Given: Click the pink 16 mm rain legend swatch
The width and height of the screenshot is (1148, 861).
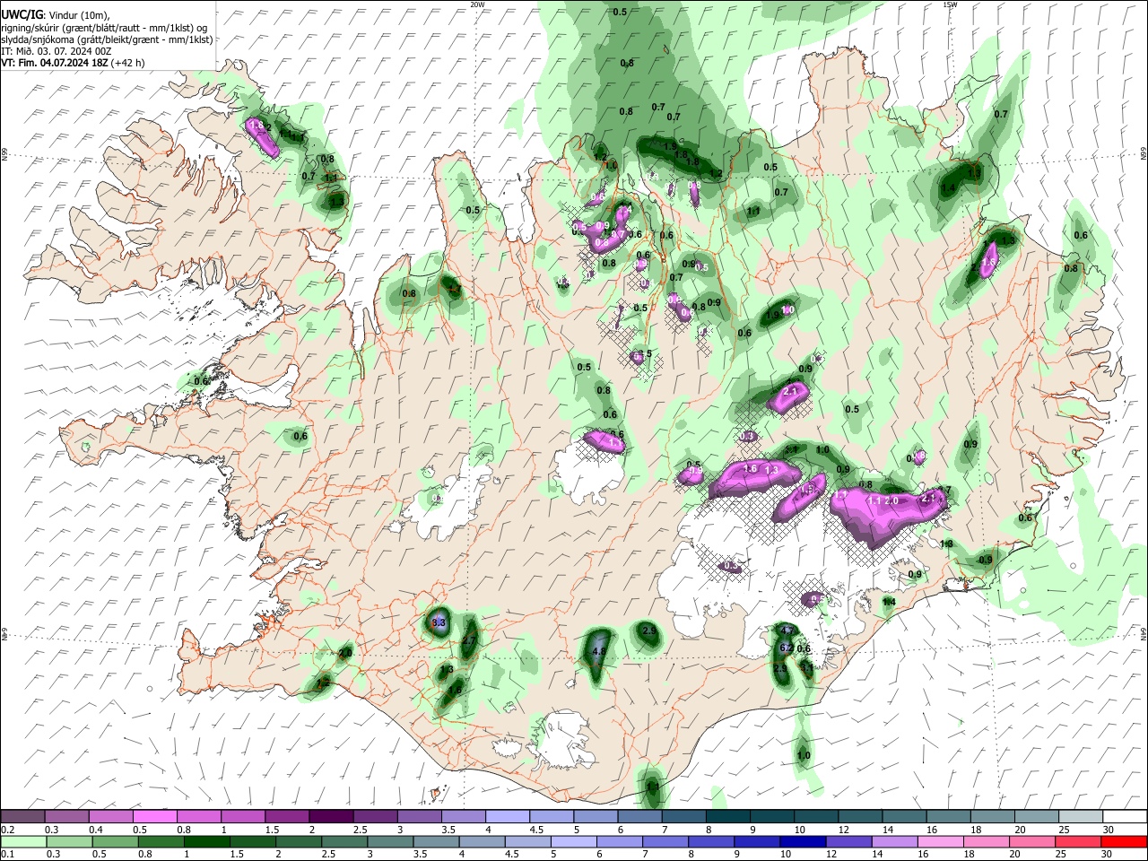Looking at the screenshot, I should 941,841.
